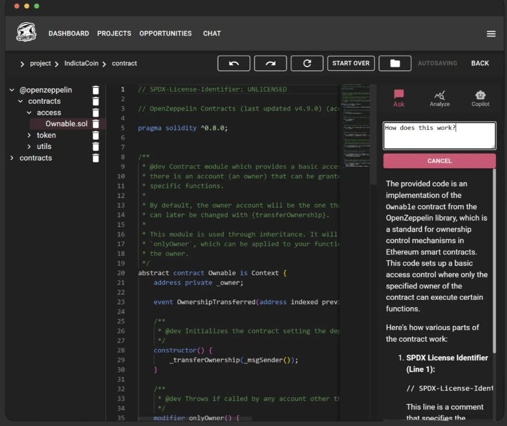The image size is (507, 426).
Task: Click line 20 abstract contract Ownable
Action: pos(212,273)
